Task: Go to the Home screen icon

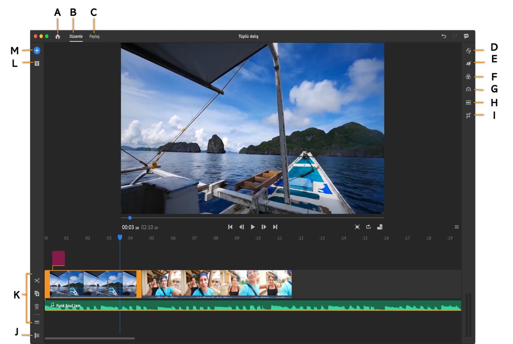Action: (x=58, y=36)
